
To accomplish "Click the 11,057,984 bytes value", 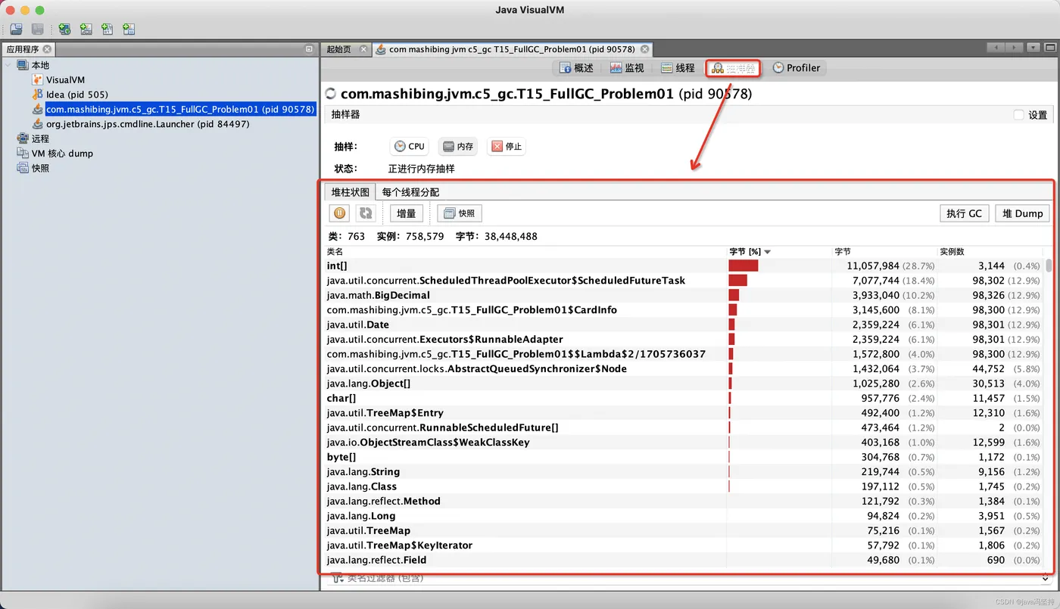I will (x=873, y=266).
